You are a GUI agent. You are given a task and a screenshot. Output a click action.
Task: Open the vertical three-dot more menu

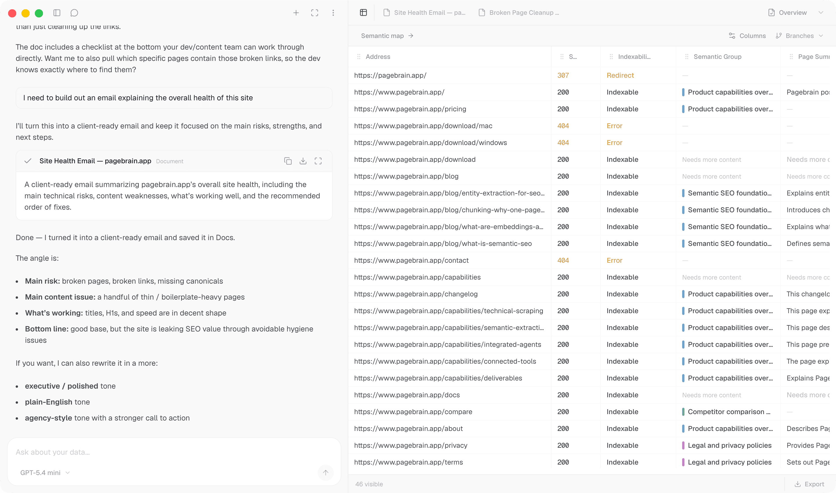point(333,13)
